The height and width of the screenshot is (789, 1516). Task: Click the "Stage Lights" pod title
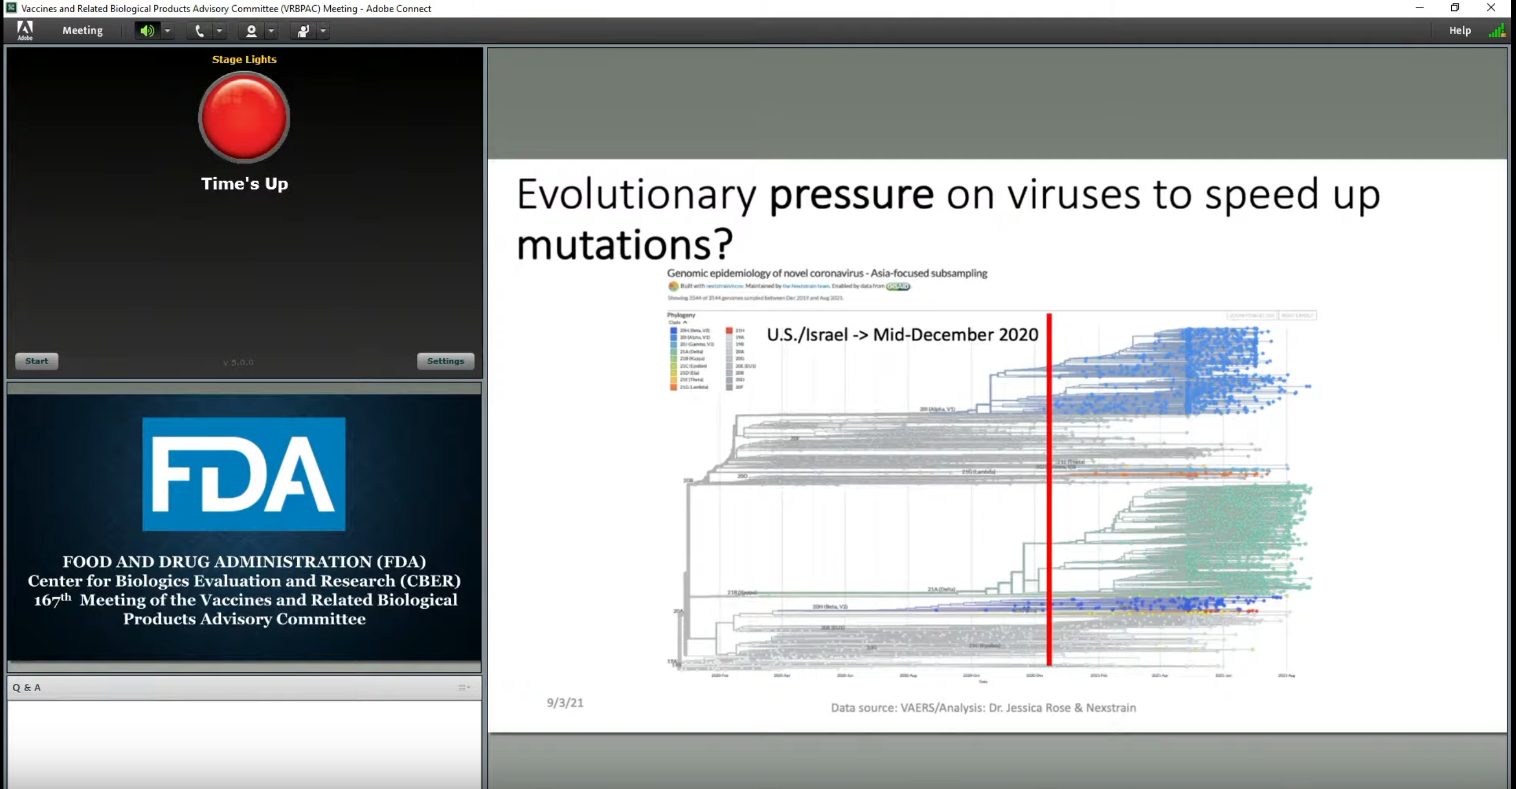click(x=244, y=60)
